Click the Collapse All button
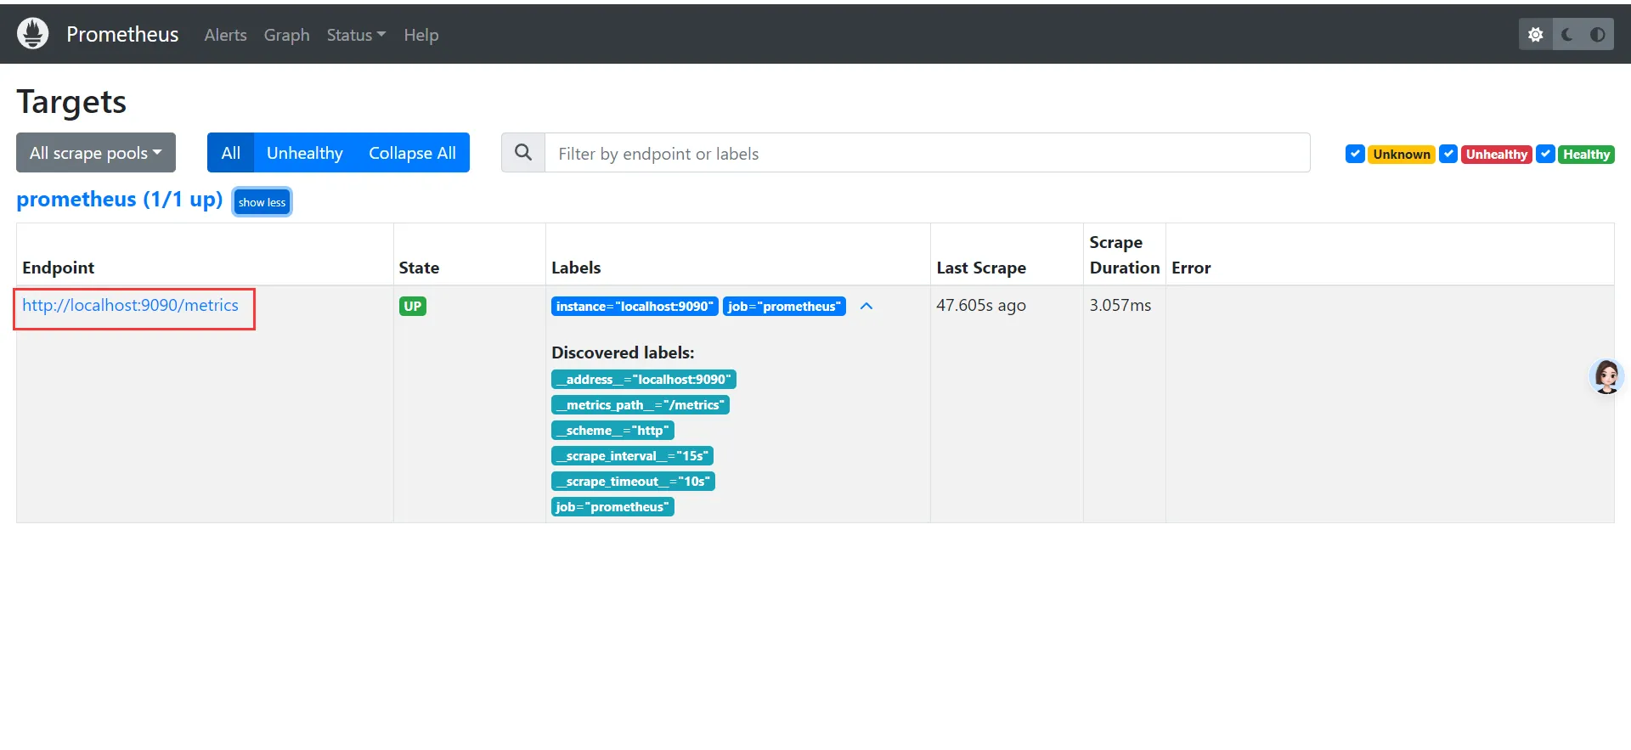The height and width of the screenshot is (750, 1631). tap(412, 153)
